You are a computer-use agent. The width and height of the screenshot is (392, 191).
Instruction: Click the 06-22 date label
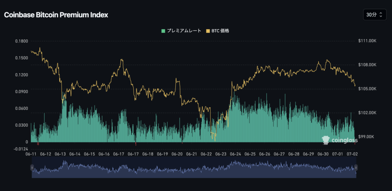point(206,154)
